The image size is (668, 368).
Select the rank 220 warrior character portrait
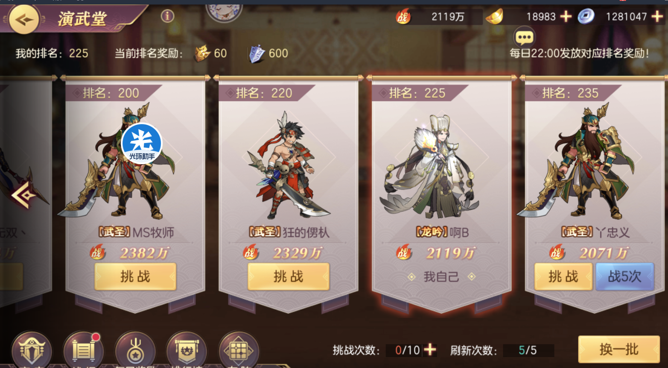(x=289, y=165)
